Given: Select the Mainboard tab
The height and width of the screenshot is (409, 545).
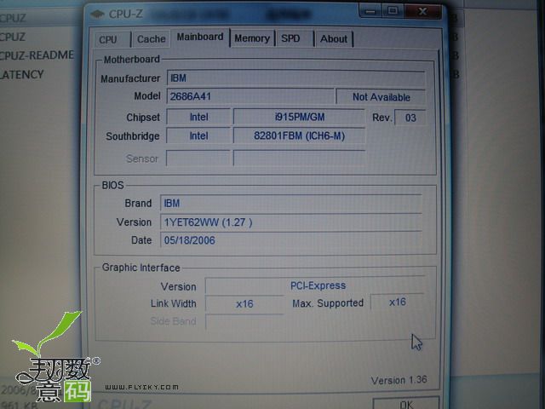Looking at the screenshot, I should 200,37.
